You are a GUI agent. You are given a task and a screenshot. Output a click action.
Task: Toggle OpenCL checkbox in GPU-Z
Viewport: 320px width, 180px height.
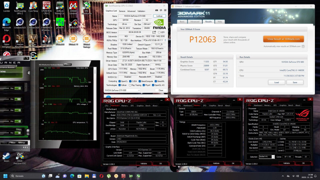coord(120,81)
